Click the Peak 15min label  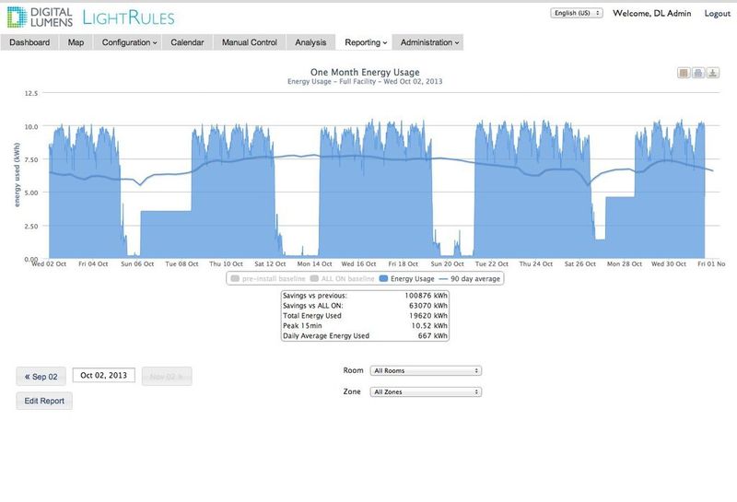[302, 326]
